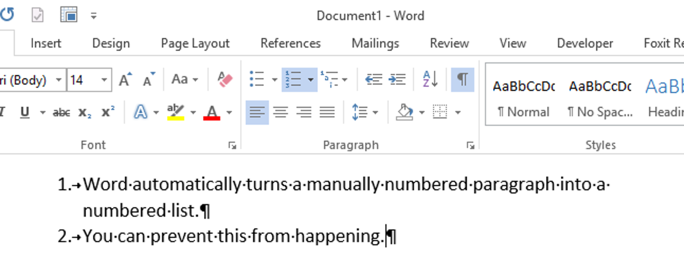Click Shrink Font button
This screenshot has height=277, width=684.
[149, 80]
